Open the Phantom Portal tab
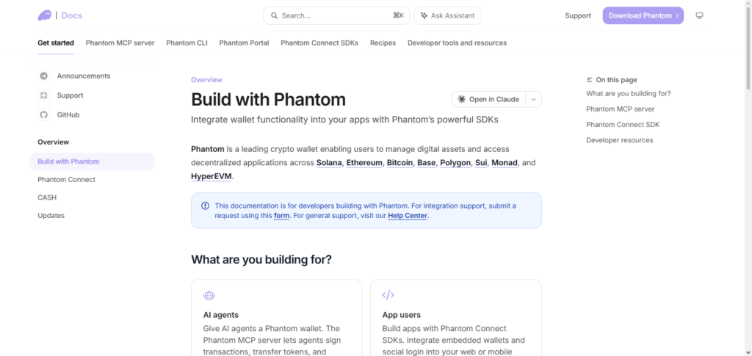 tap(244, 43)
